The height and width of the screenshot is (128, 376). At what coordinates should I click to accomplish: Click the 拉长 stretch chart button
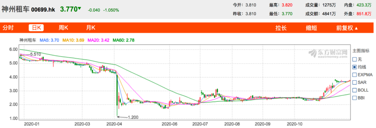[x=281, y=28]
